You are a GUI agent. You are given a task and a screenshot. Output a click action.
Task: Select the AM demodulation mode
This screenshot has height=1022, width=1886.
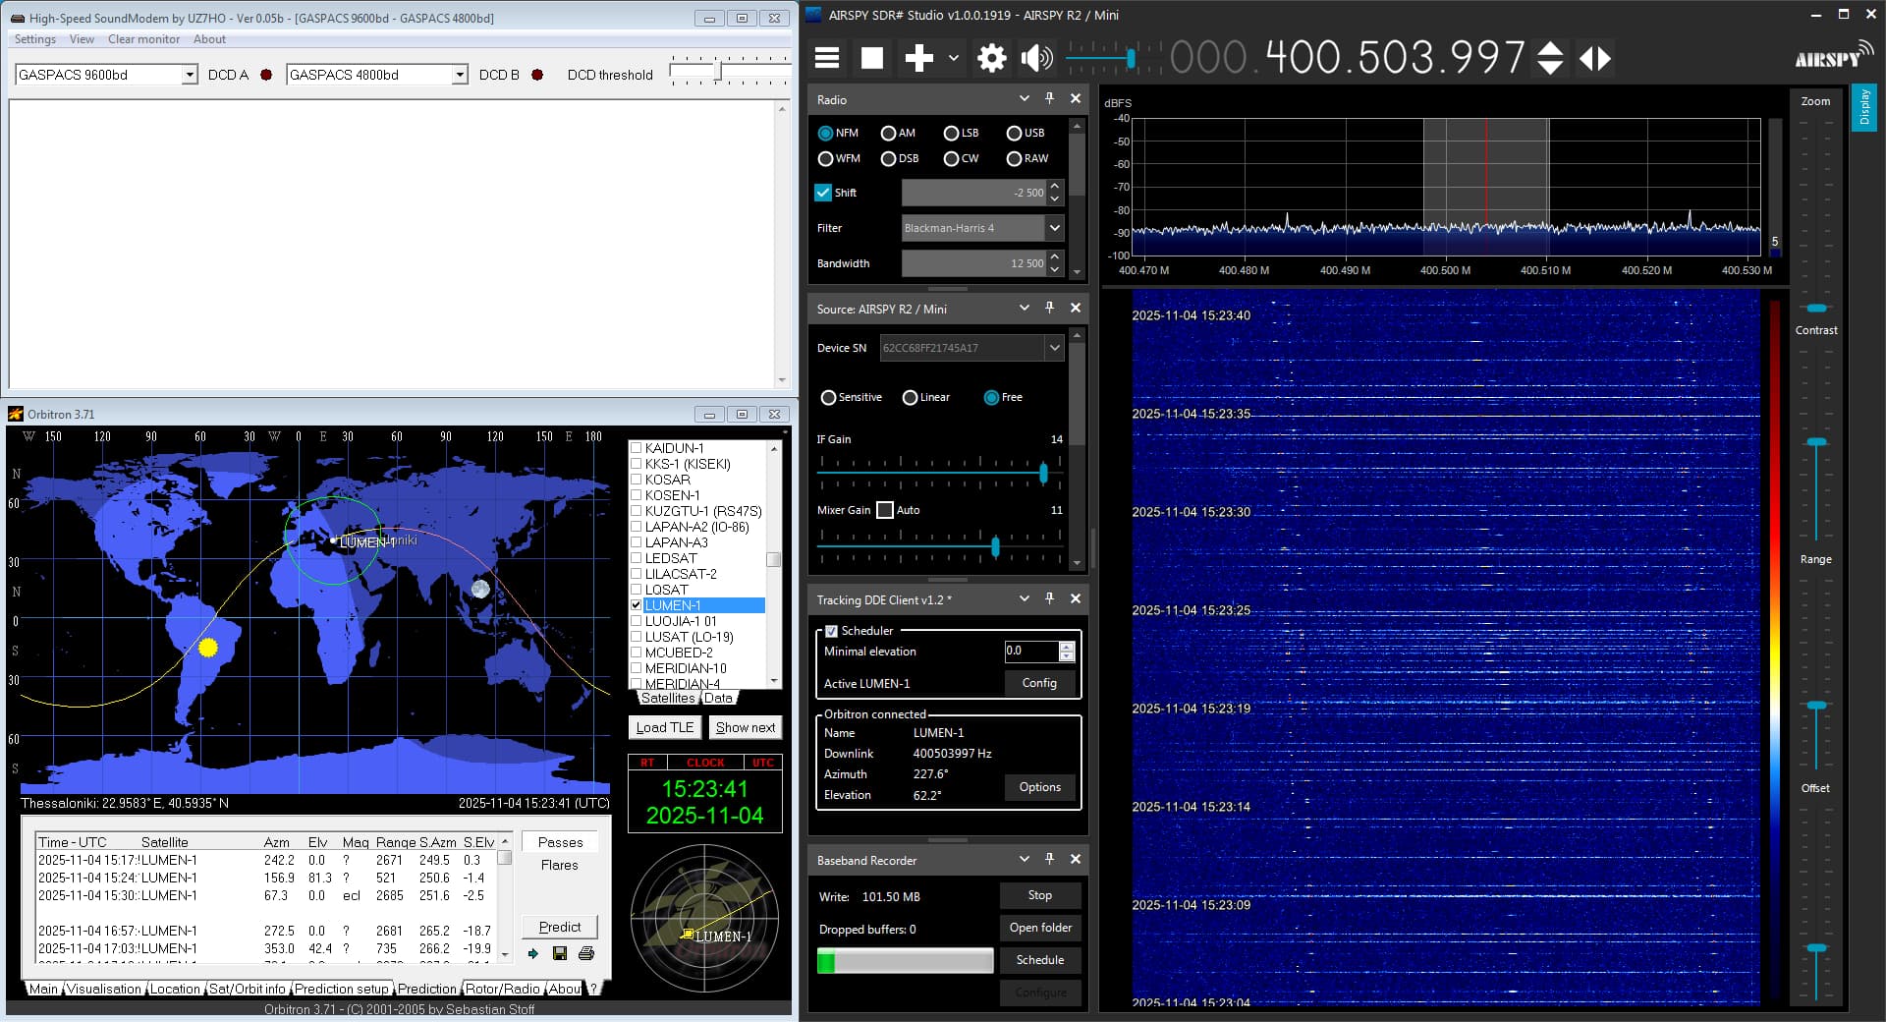pyautogui.click(x=889, y=134)
